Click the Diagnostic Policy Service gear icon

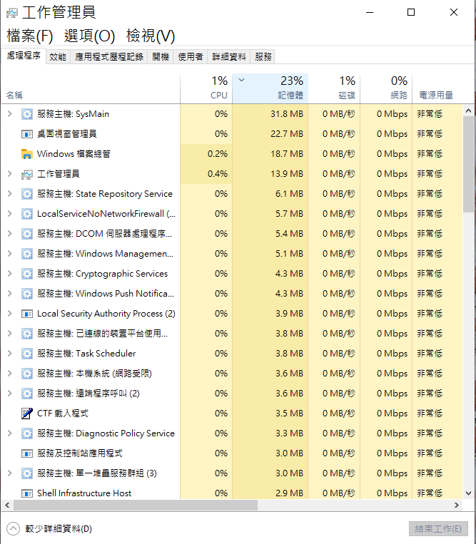(x=27, y=433)
